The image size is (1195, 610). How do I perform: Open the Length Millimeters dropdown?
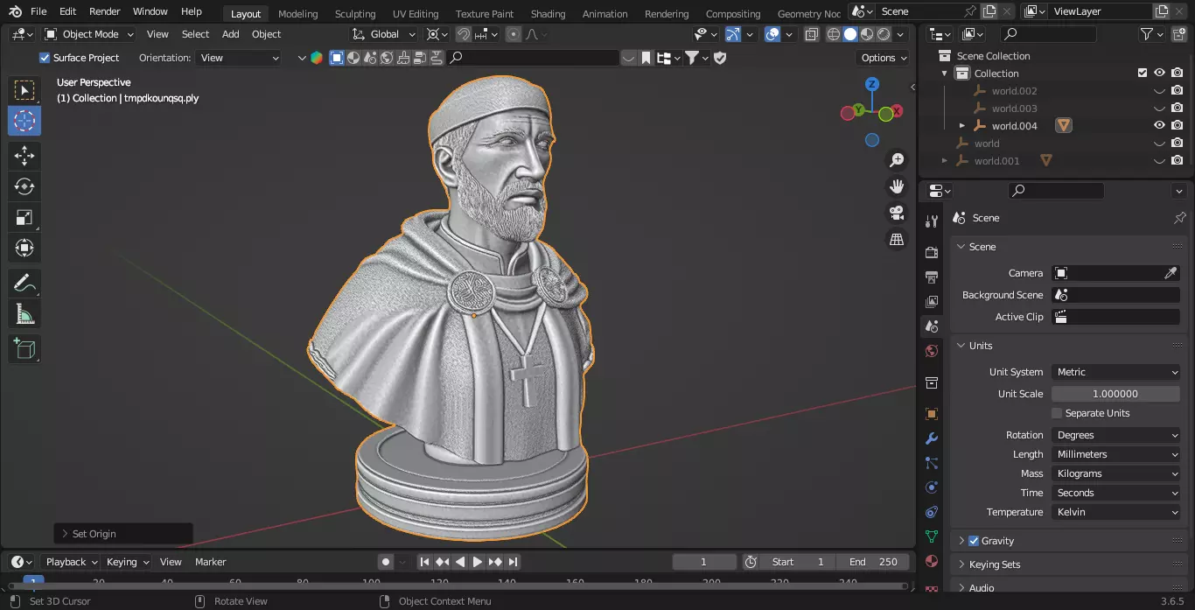[x=1115, y=454]
